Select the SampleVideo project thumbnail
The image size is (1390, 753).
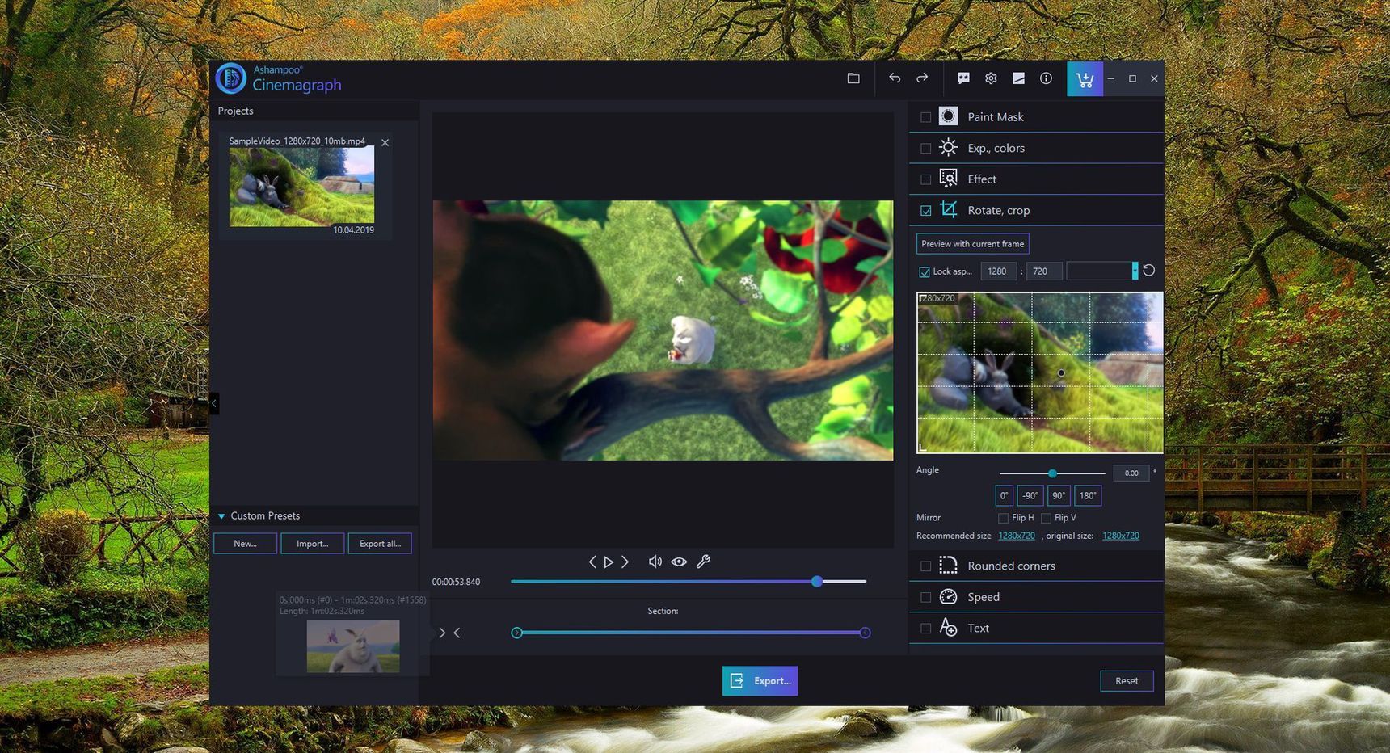tap(301, 187)
